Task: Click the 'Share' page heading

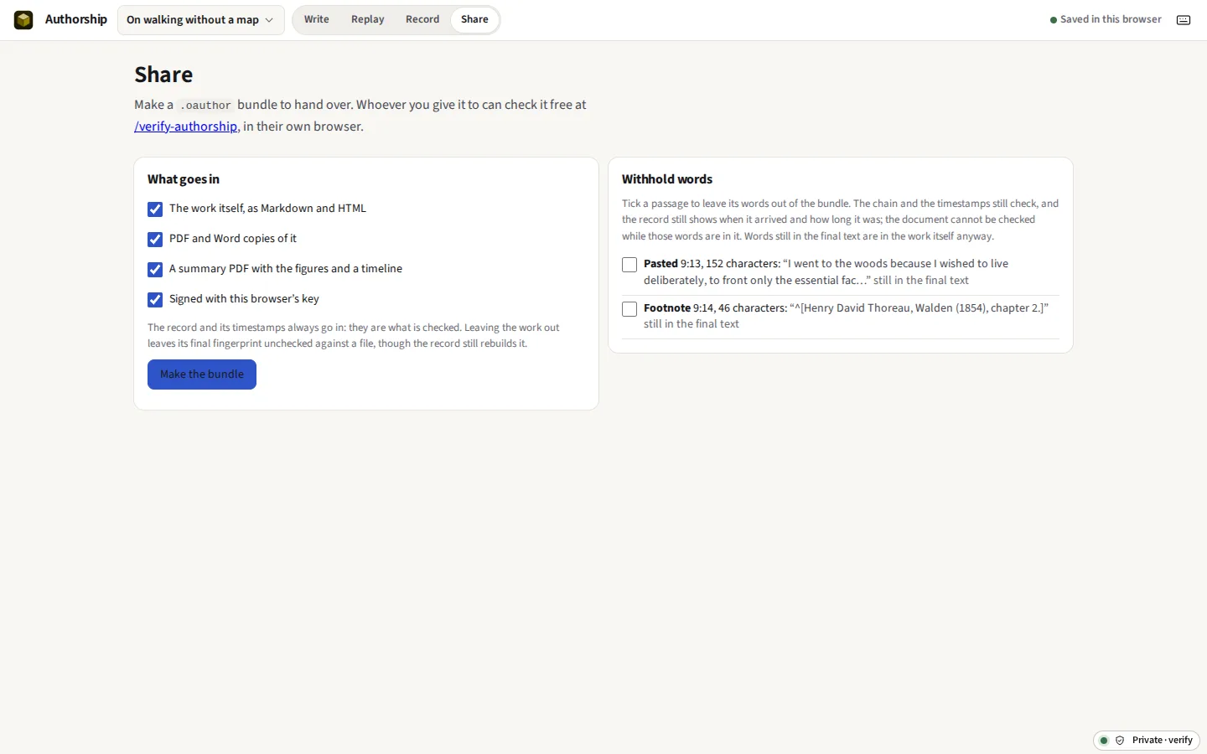Action: click(163, 75)
